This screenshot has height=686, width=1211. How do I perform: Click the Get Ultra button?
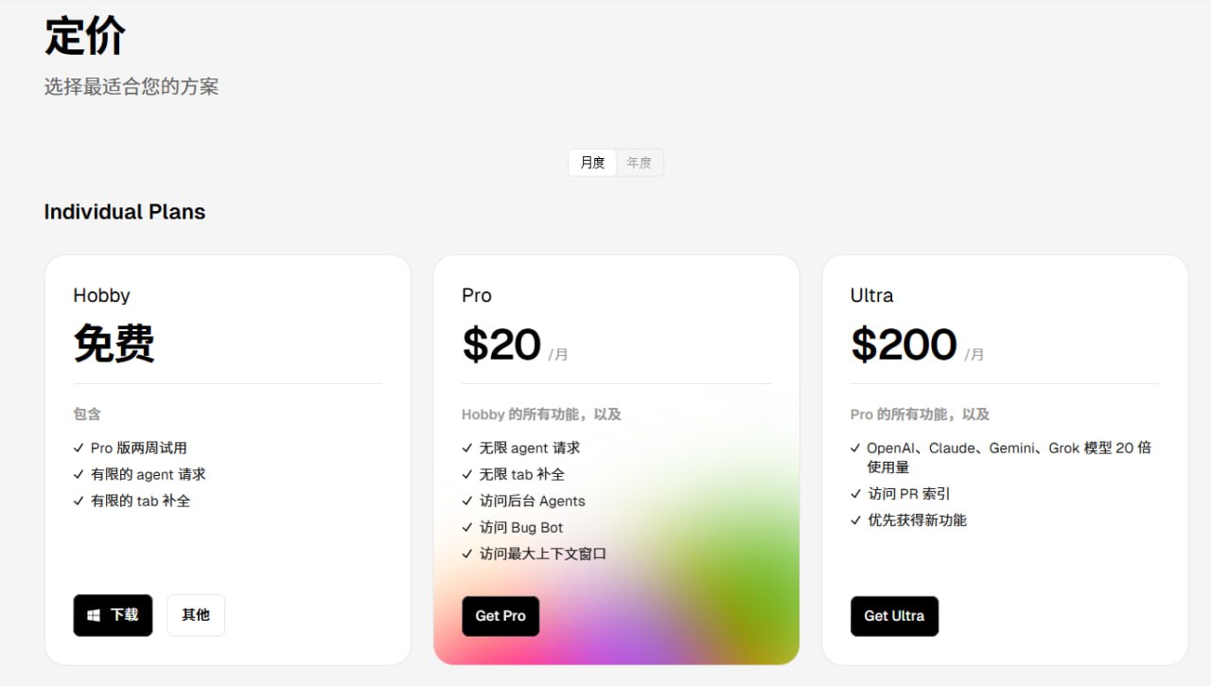894,616
